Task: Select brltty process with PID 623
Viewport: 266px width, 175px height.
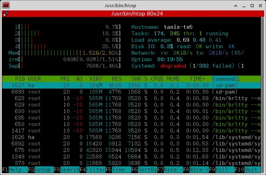Action: [x=131, y=98]
